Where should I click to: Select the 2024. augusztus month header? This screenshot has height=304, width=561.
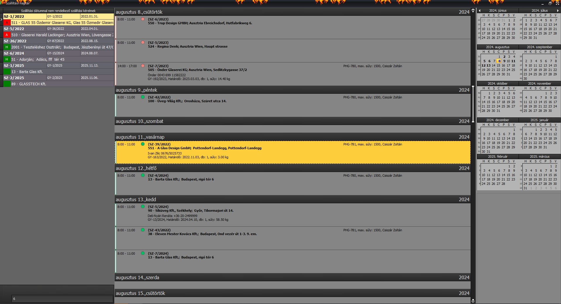tap(498, 47)
